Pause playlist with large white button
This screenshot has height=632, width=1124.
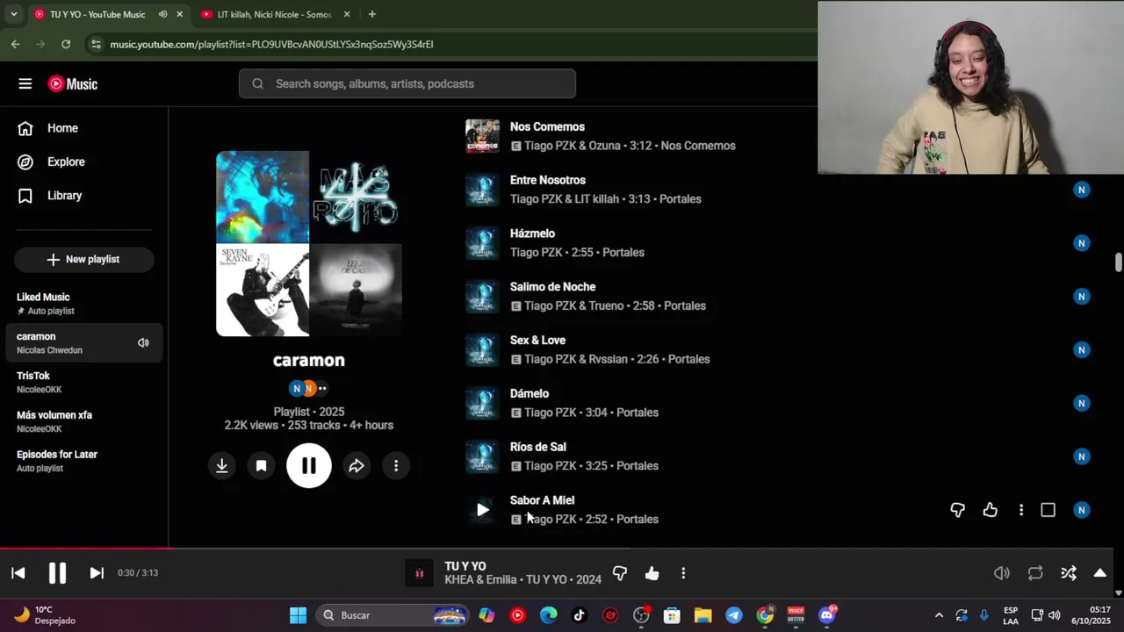pyautogui.click(x=309, y=466)
